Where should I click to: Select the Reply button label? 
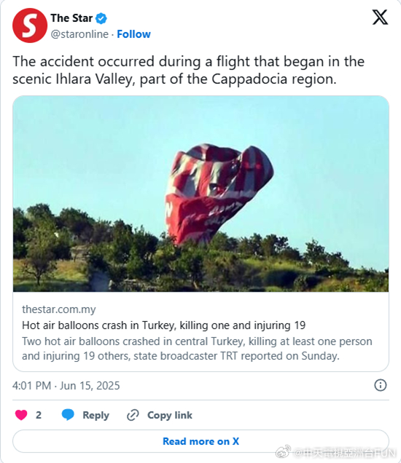coord(96,415)
